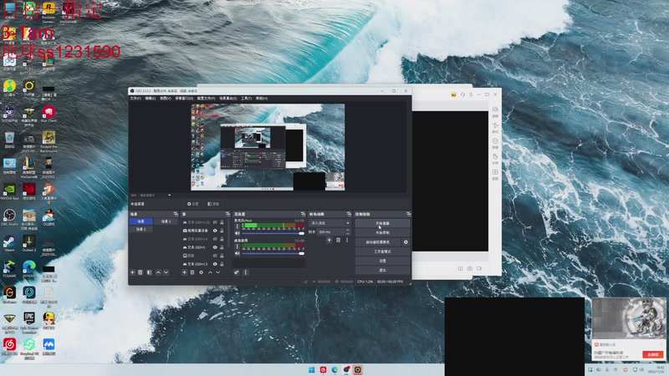Screen dimensions: 669x376
Task: Open the Steam desktop icon
Action: [9, 244]
